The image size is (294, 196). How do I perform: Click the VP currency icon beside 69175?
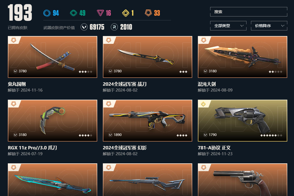tap(84, 27)
